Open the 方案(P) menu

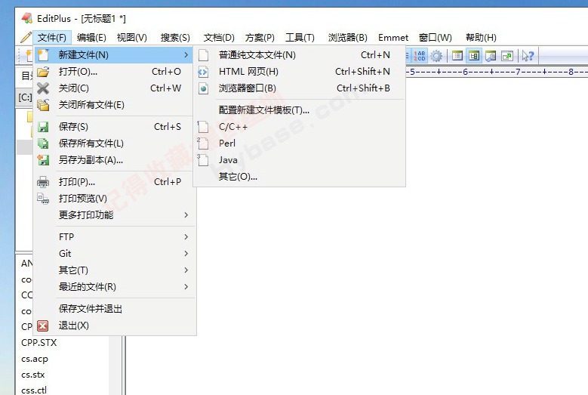point(260,38)
